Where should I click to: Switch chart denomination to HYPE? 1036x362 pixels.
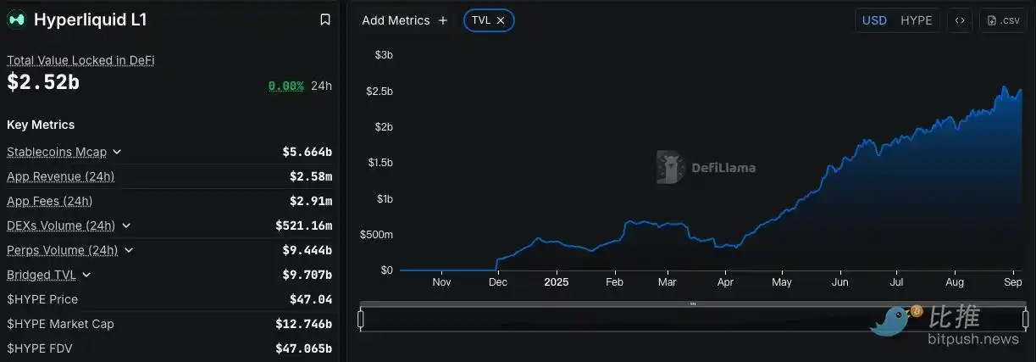(916, 20)
